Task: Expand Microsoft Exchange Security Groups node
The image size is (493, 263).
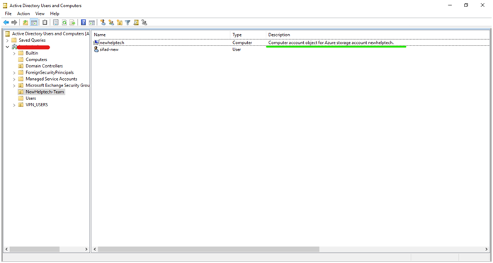Action: [x=14, y=86]
